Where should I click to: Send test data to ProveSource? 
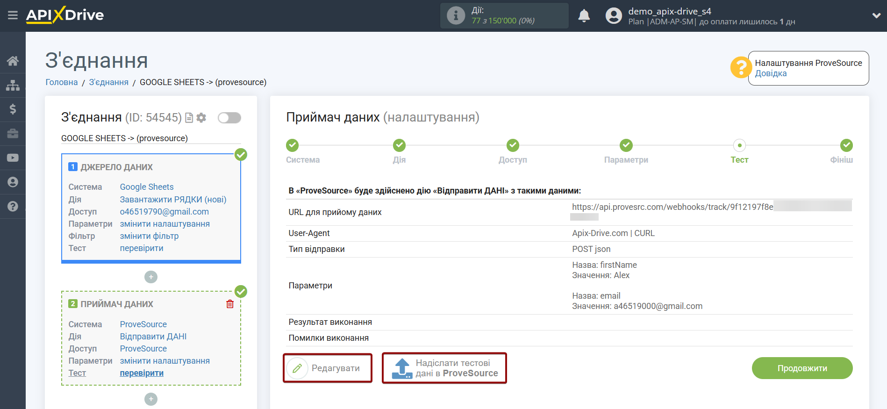tap(444, 368)
